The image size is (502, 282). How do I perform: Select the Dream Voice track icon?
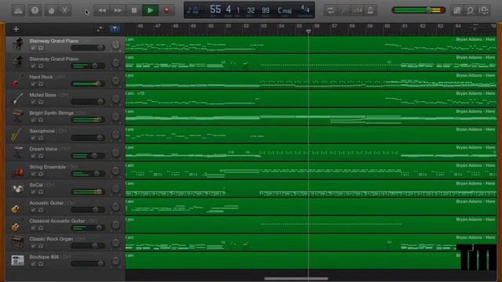pos(17,153)
